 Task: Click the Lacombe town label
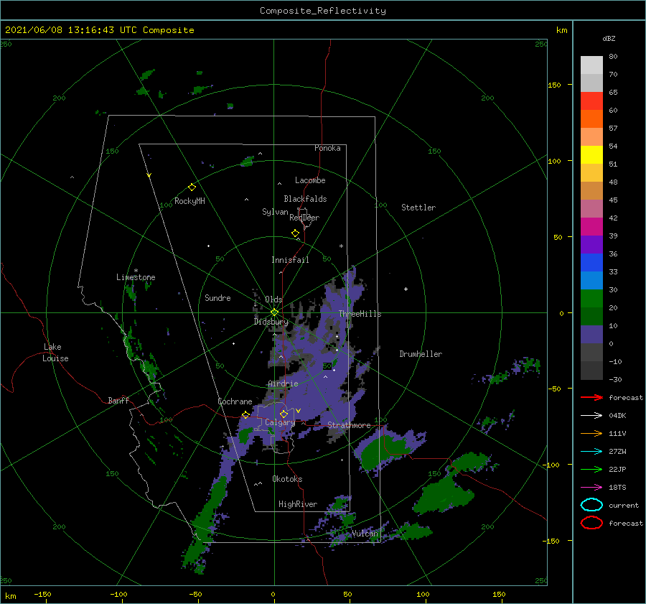click(x=310, y=180)
